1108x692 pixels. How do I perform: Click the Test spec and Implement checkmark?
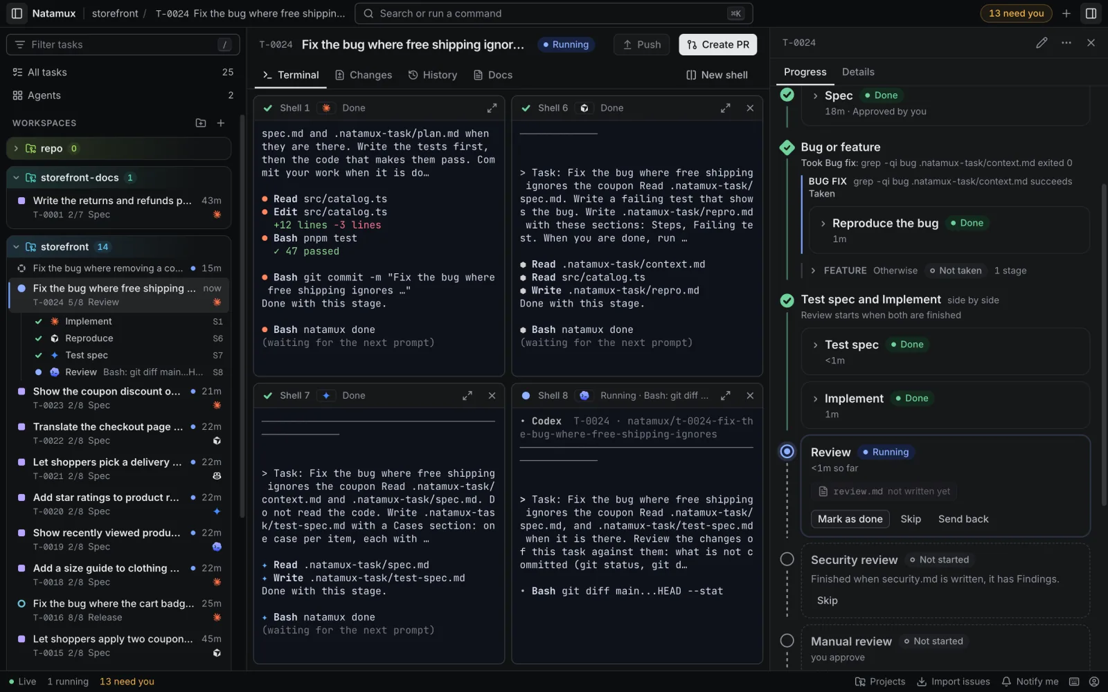[x=787, y=300]
